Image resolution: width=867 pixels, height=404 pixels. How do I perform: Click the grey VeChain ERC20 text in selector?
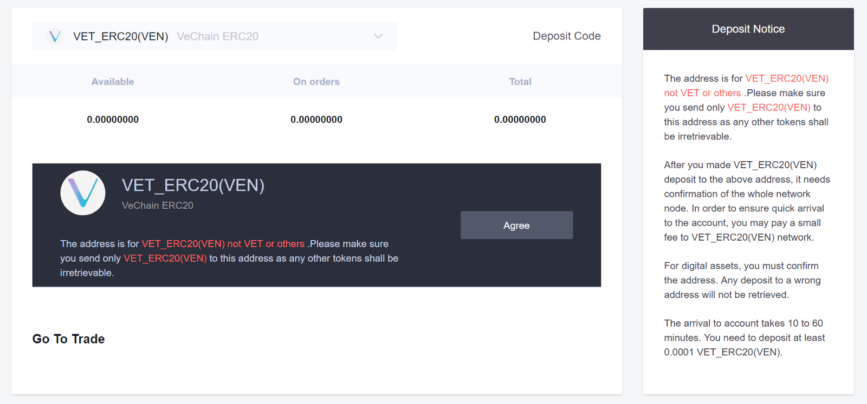(x=218, y=36)
